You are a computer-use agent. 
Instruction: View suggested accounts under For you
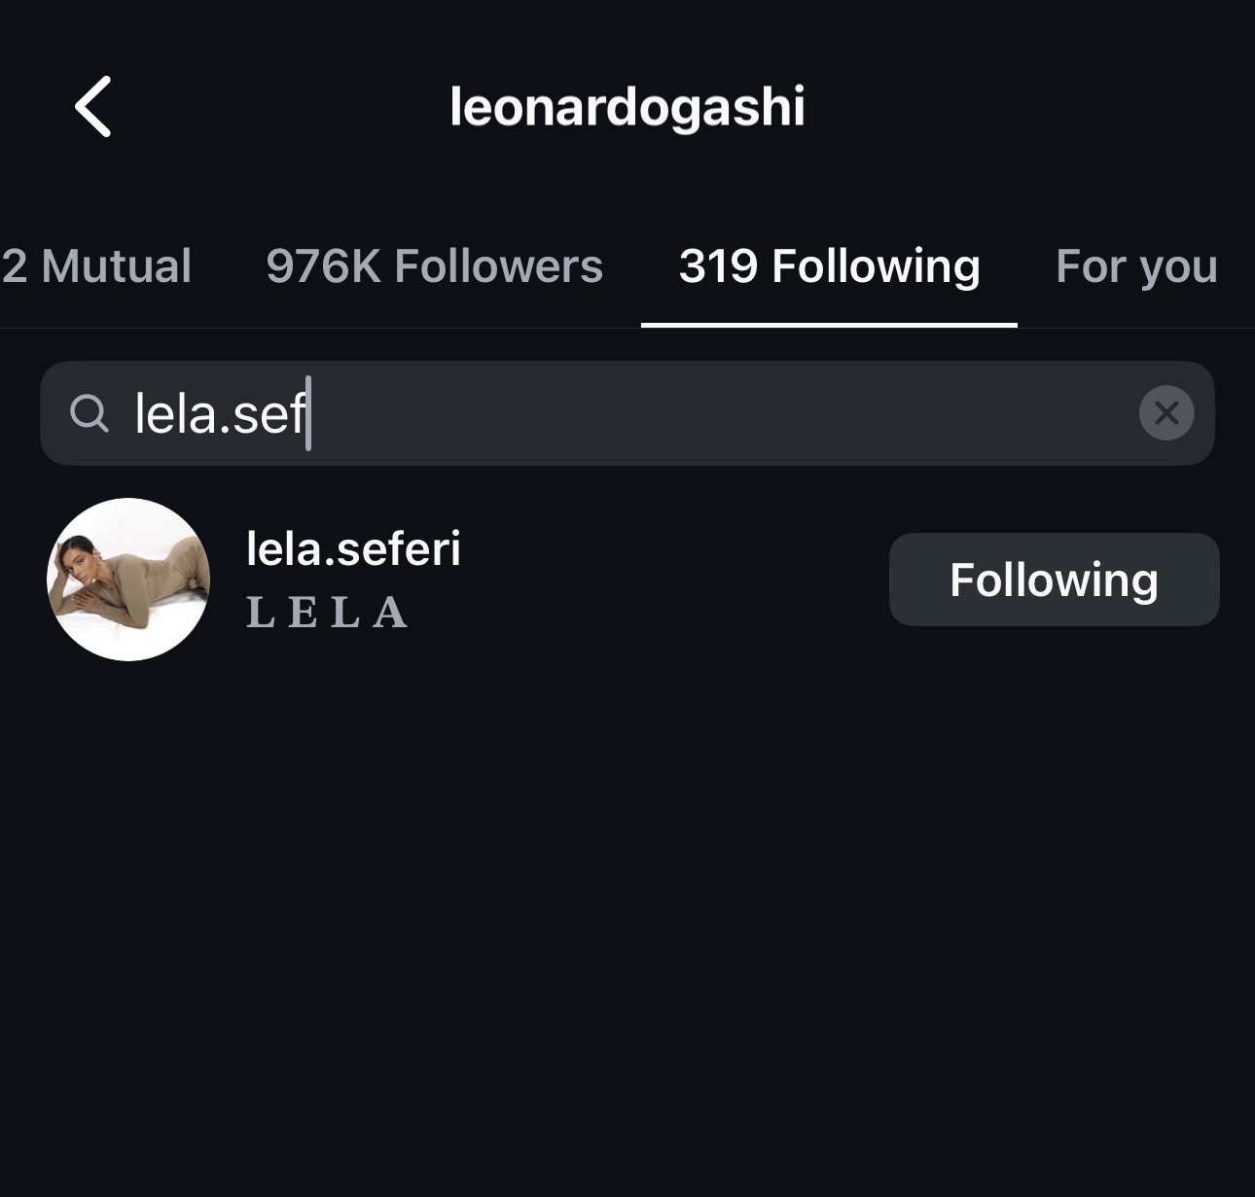coord(1136,266)
